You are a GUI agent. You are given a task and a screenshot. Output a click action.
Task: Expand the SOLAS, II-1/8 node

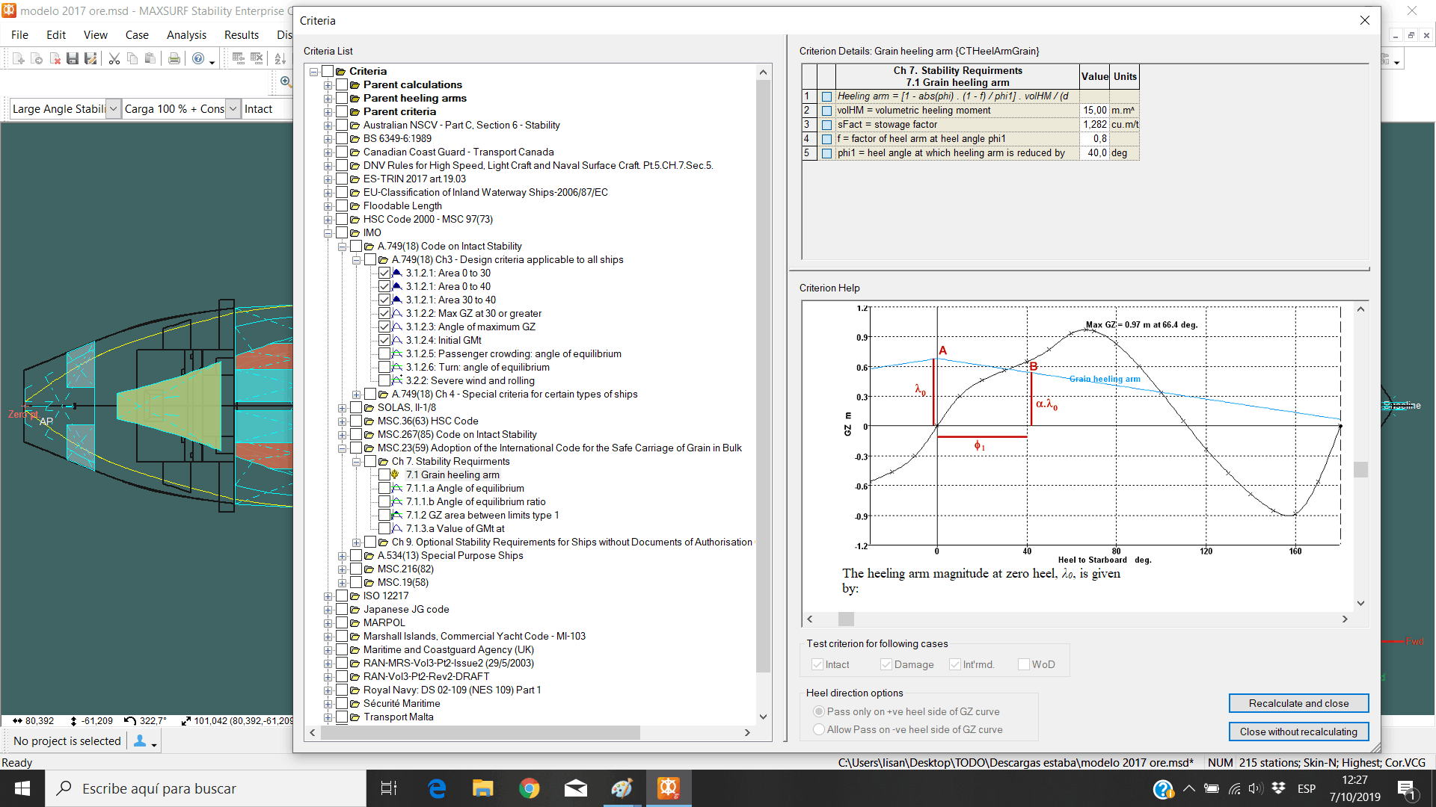342,408
